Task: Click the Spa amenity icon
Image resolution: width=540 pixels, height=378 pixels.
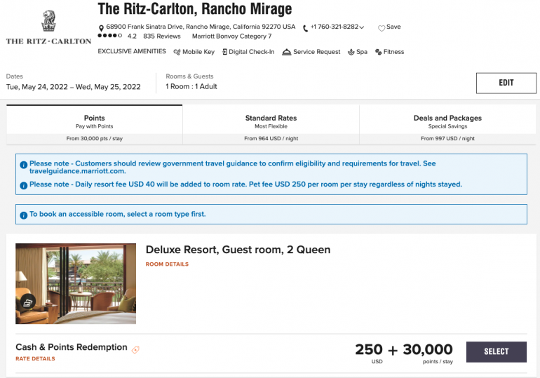Action: click(351, 52)
